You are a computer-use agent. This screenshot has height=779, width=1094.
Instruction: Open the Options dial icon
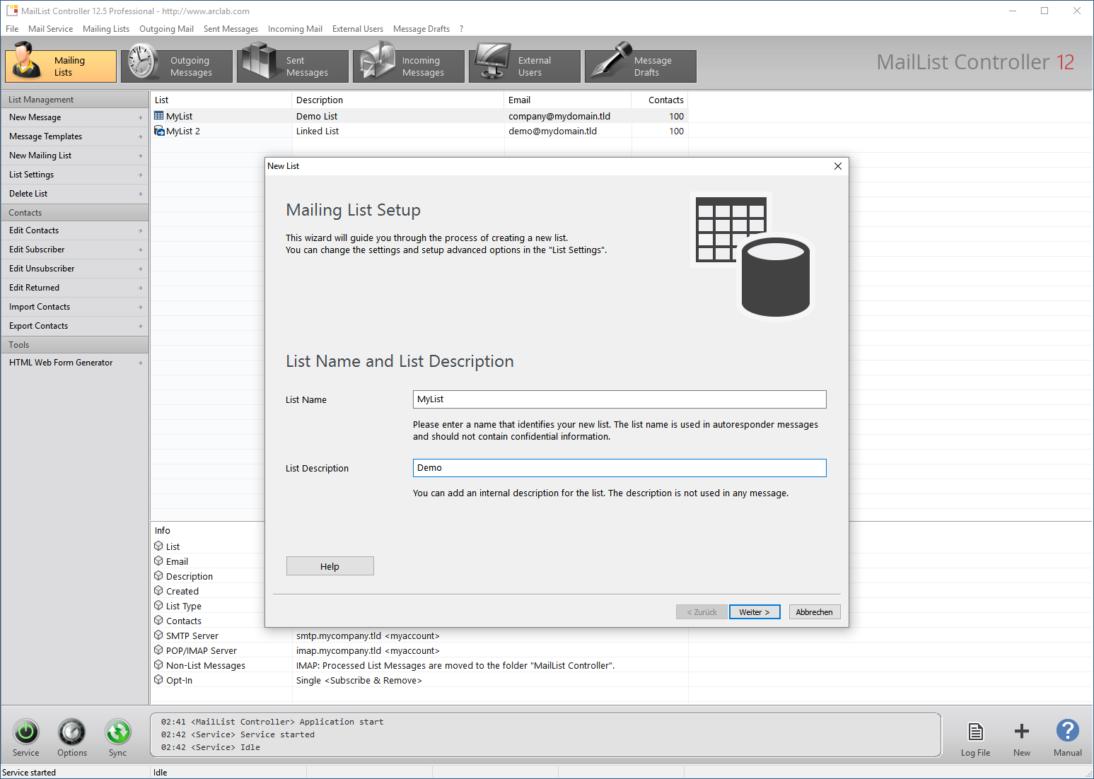pos(72,732)
